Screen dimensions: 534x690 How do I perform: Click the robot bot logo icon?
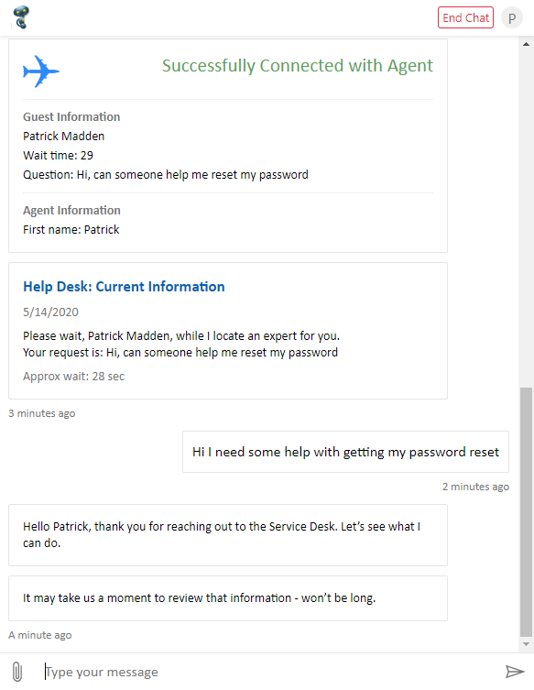(x=21, y=17)
